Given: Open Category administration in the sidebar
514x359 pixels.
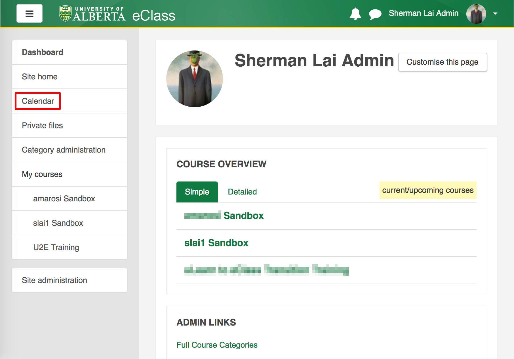Looking at the screenshot, I should pos(64,150).
